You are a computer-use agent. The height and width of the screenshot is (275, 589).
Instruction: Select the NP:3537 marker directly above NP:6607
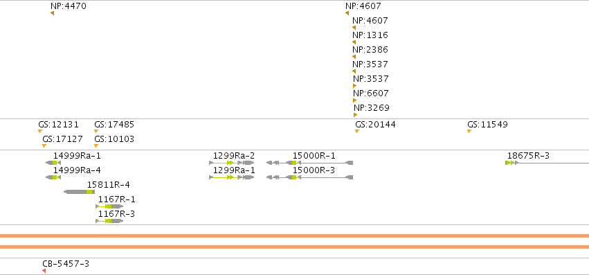[x=354, y=86]
